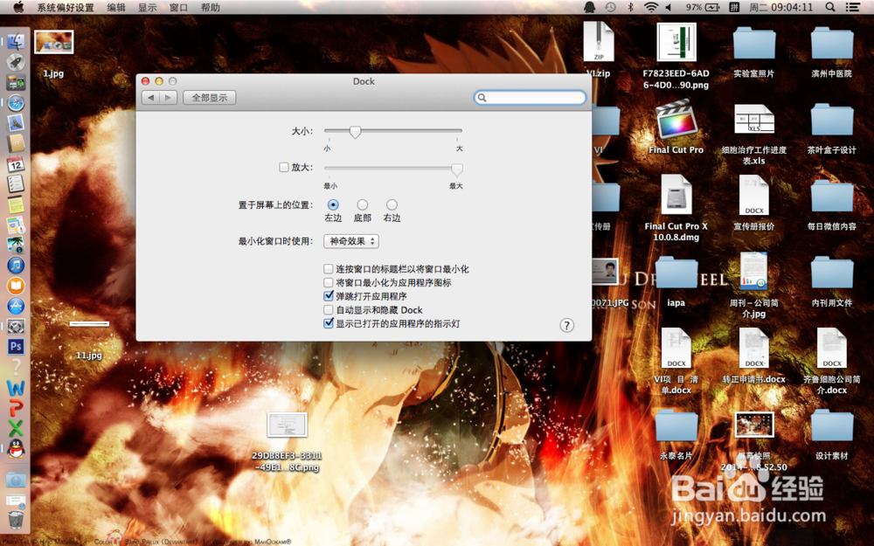Open Downloads folder stack in Dock
This screenshot has width=874, height=546.
(16, 480)
